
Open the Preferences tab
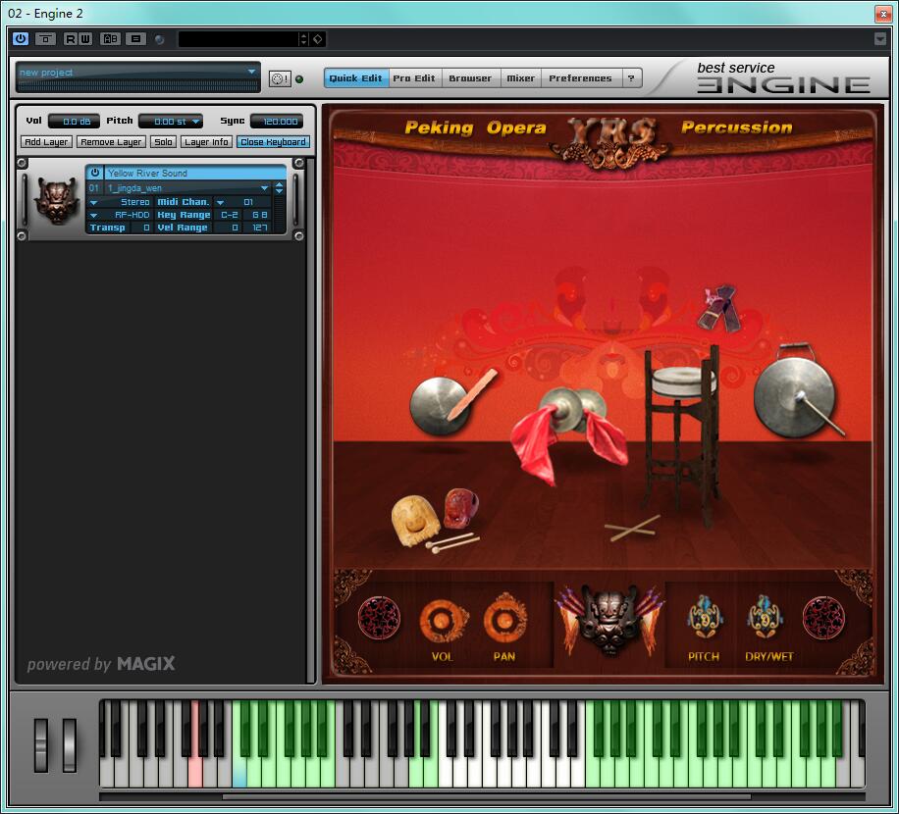[580, 78]
